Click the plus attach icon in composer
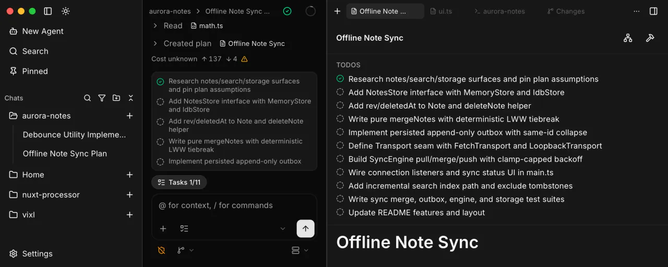 (x=163, y=228)
